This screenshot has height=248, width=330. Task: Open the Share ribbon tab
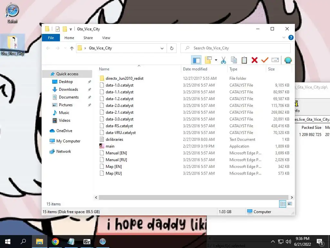click(88, 38)
